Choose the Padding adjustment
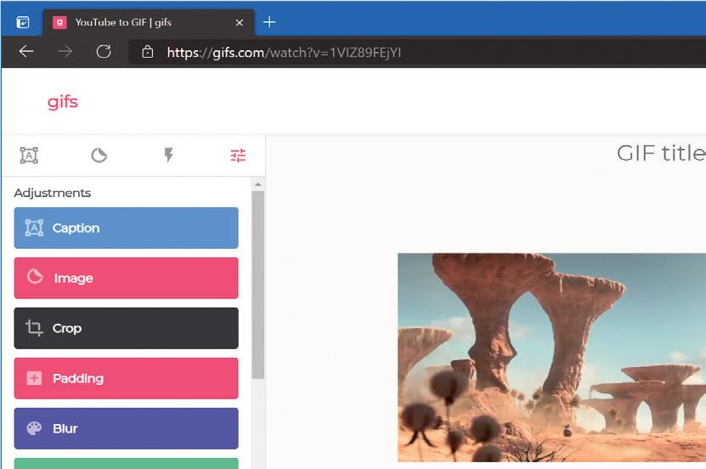Viewport: 706px width, 469px height. click(x=126, y=378)
